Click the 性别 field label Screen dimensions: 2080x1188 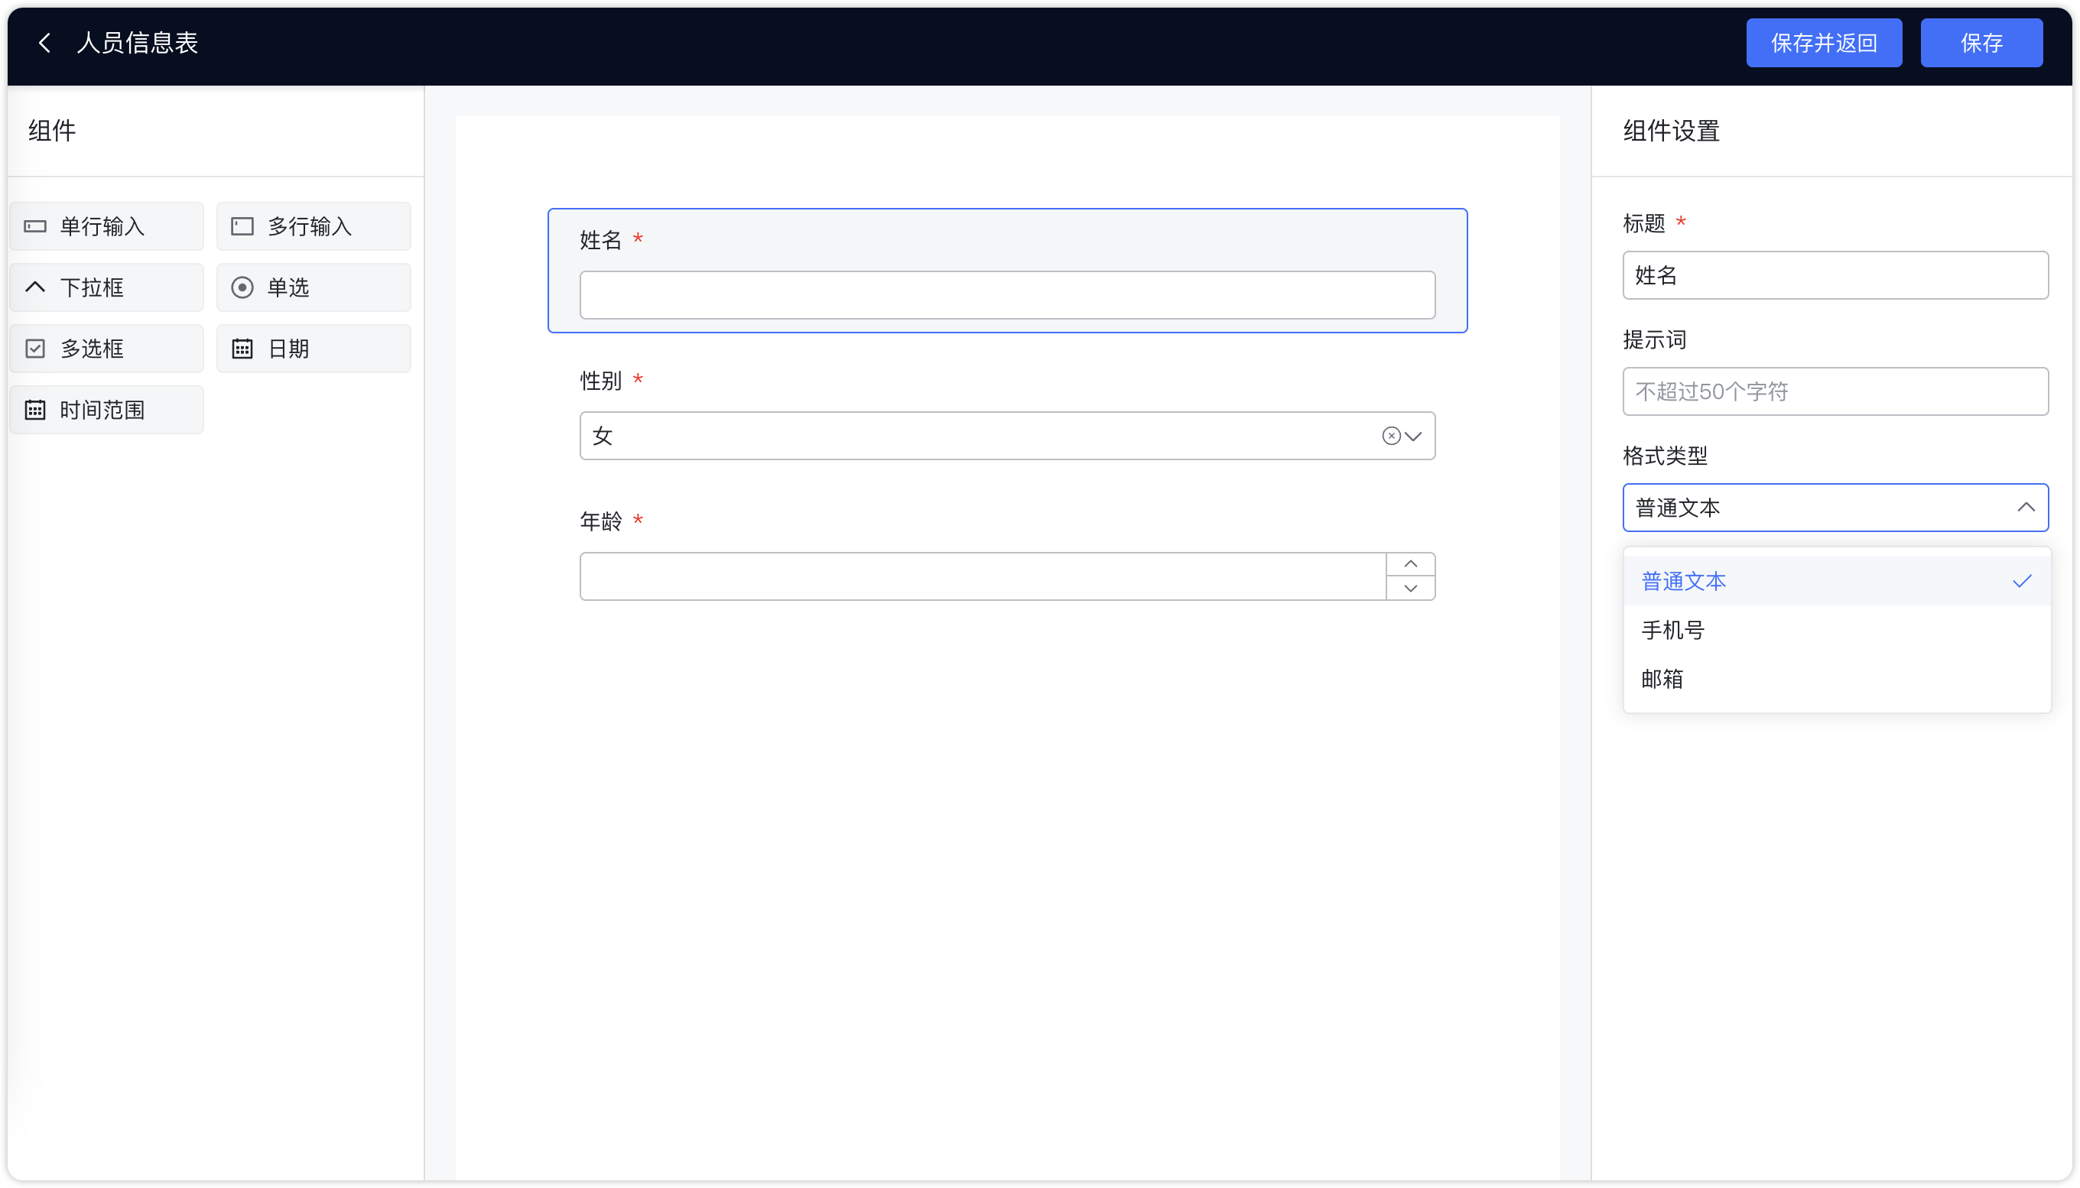pos(600,380)
